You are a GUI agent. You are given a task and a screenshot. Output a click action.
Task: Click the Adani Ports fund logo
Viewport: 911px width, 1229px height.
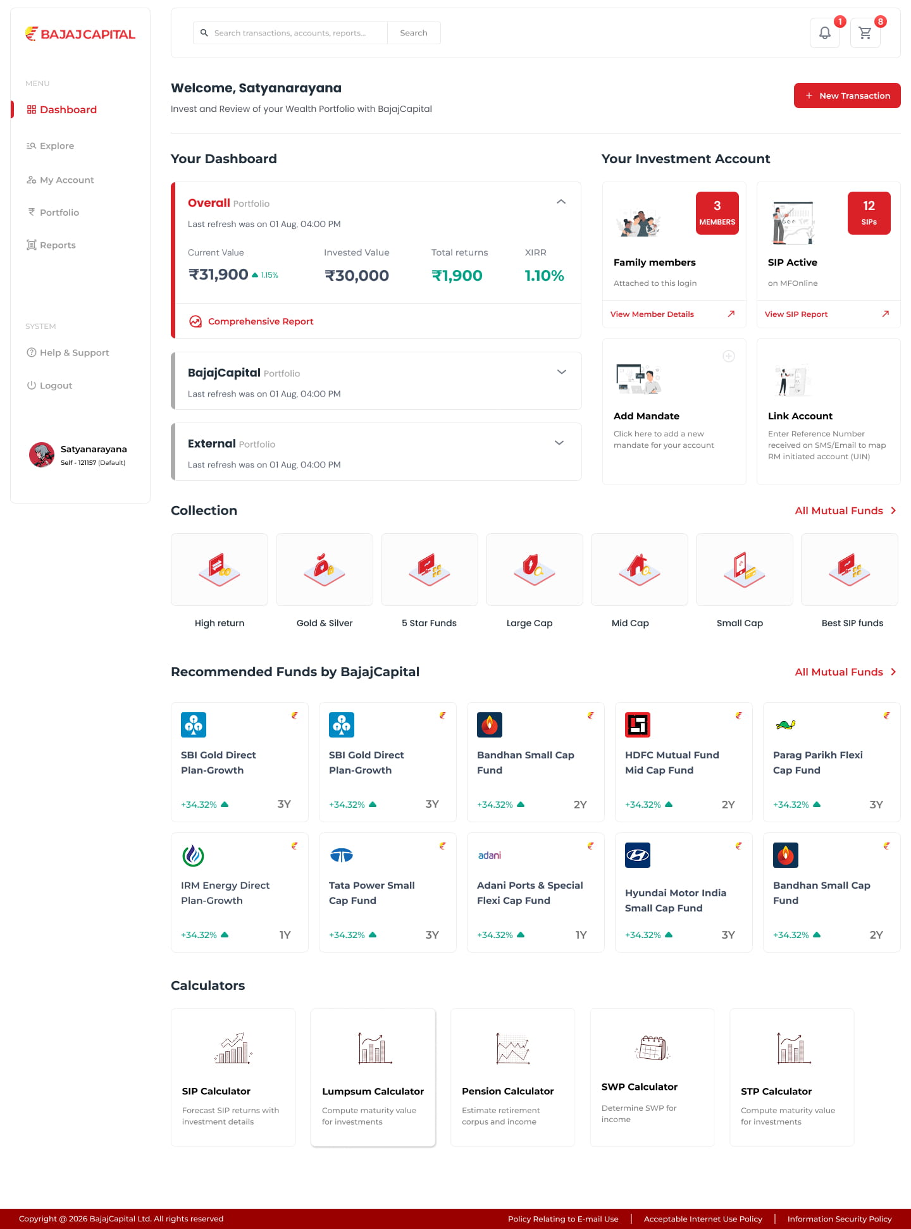tap(490, 855)
